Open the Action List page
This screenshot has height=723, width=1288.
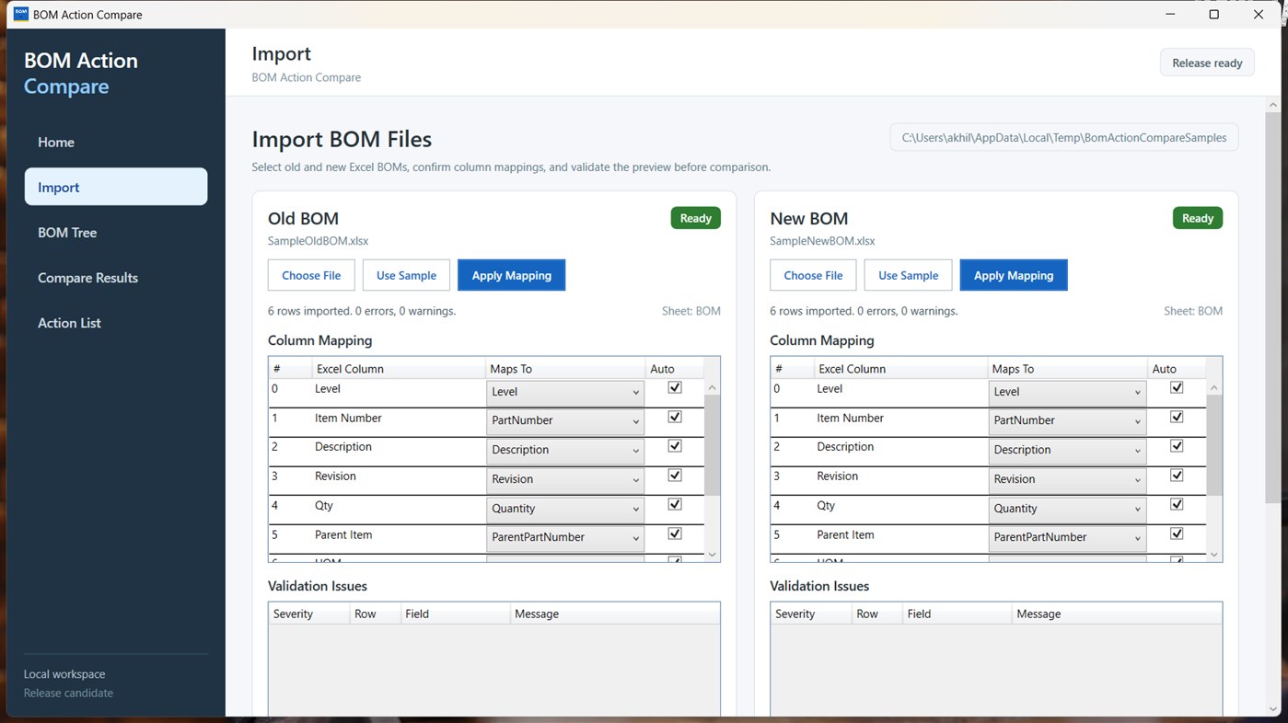point(116,323)
